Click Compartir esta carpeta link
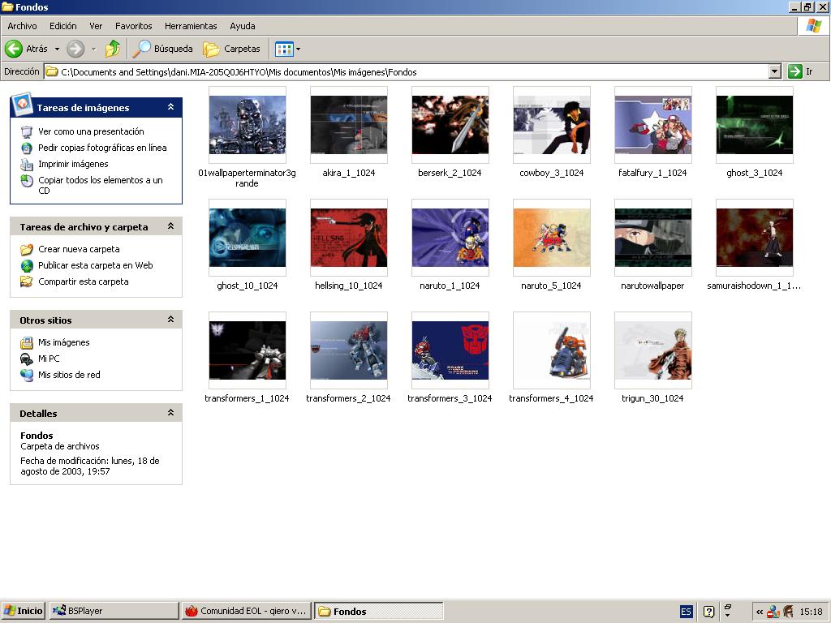Image resolution: width=831 pixels, height=623 pixels. click(x=83, y=281)
